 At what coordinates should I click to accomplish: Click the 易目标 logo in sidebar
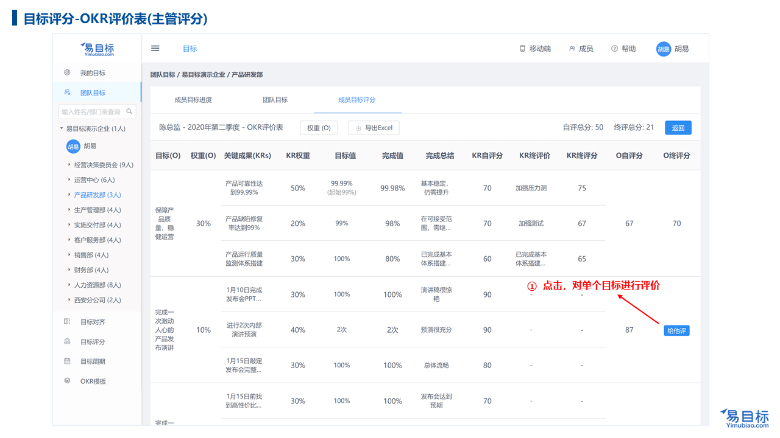(97, 49)
